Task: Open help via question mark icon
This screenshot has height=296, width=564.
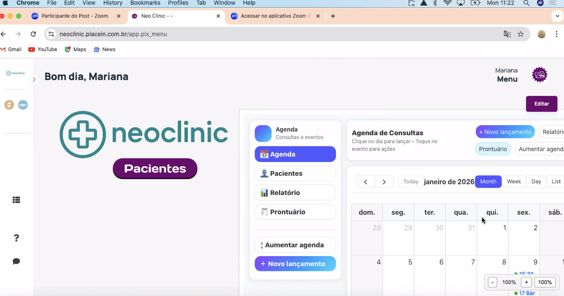Action: [x=16, y=238]
